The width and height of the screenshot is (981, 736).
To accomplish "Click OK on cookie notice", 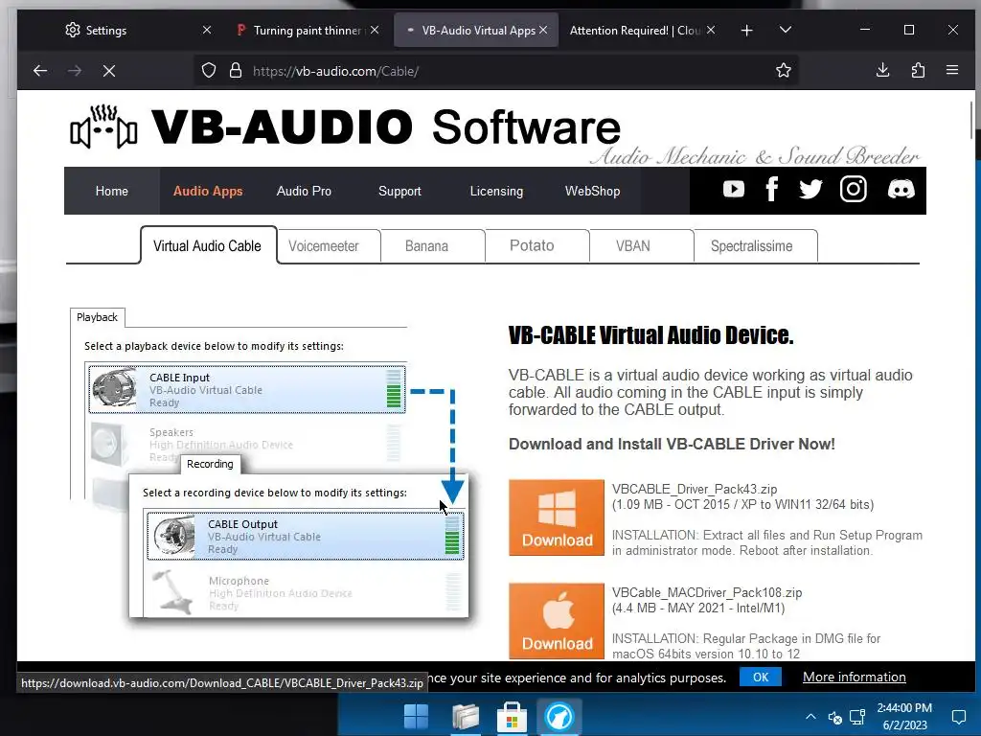I will coord(760,677).
